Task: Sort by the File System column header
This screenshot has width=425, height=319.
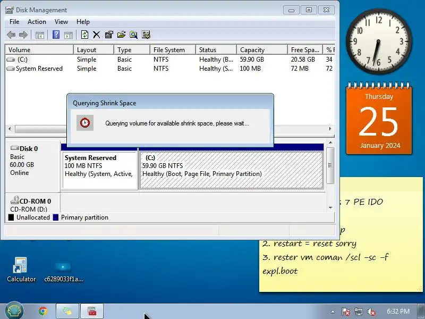Action: tap(173, 50)
